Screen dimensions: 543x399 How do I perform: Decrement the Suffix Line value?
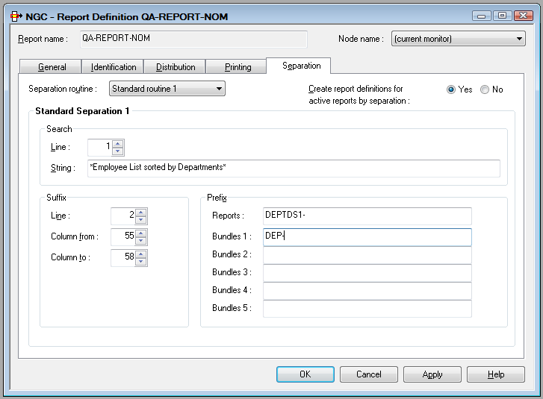[141, 219]
